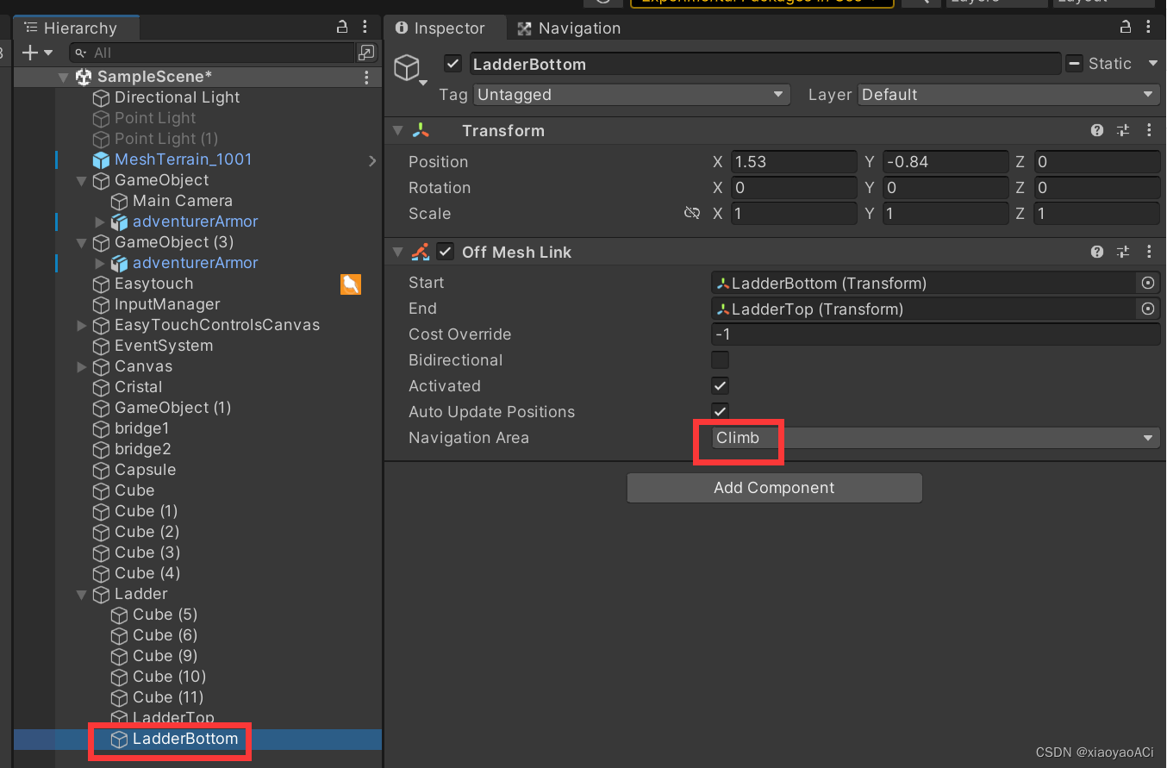Image resolution: width=1167 pixels, height=768 pixels.
Task: Collapse the Ladder object
Action: [82, 595]
